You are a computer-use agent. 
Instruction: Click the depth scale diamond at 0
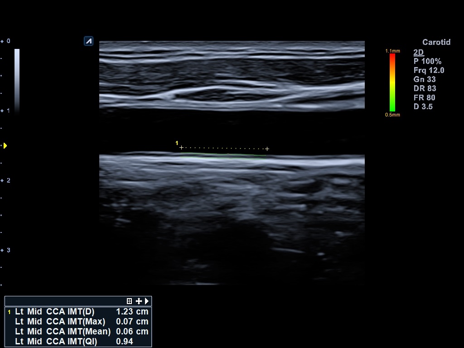click(x=2, y=41)
